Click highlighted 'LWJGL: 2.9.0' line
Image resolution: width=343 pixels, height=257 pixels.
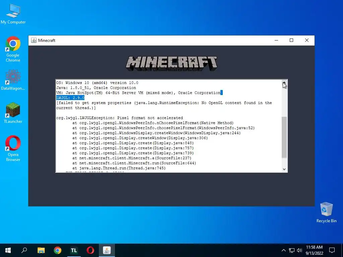click(70, 98)
